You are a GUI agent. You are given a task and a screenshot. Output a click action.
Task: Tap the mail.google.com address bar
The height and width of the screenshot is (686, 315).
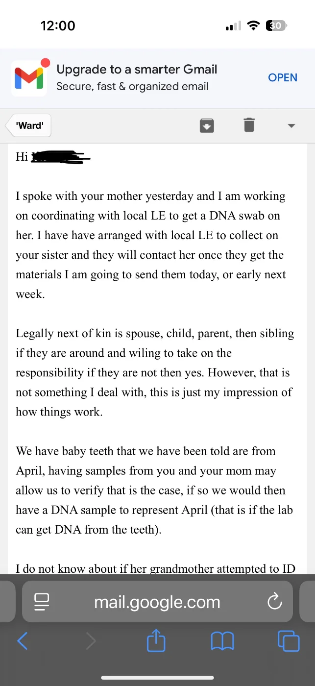coord(157,602)
